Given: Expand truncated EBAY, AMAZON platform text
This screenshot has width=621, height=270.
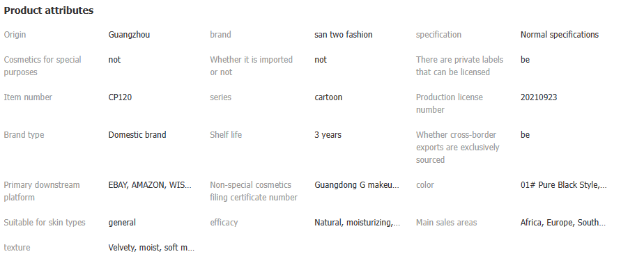Looking at the screenshot, I should tap(150, 185).
